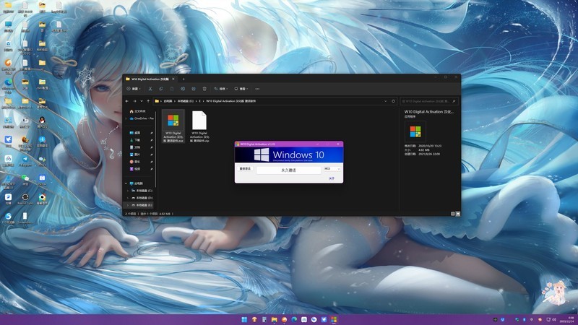Expand the Local Disk (C:) tree node
Viewport: 578px width, 325px height.
pyautogui.click(x=128, y=191)
